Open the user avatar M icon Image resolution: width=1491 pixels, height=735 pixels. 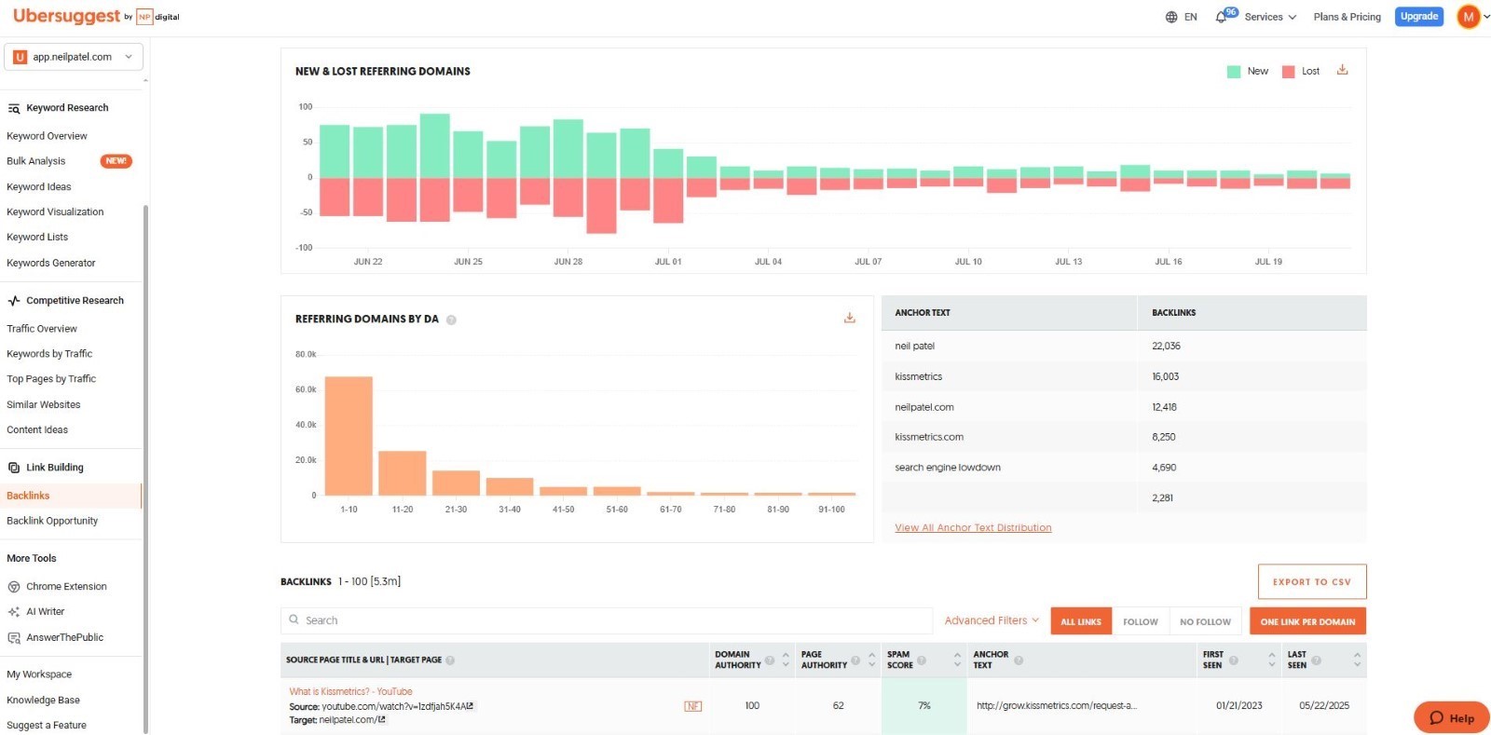click(x=1469, y=17)
